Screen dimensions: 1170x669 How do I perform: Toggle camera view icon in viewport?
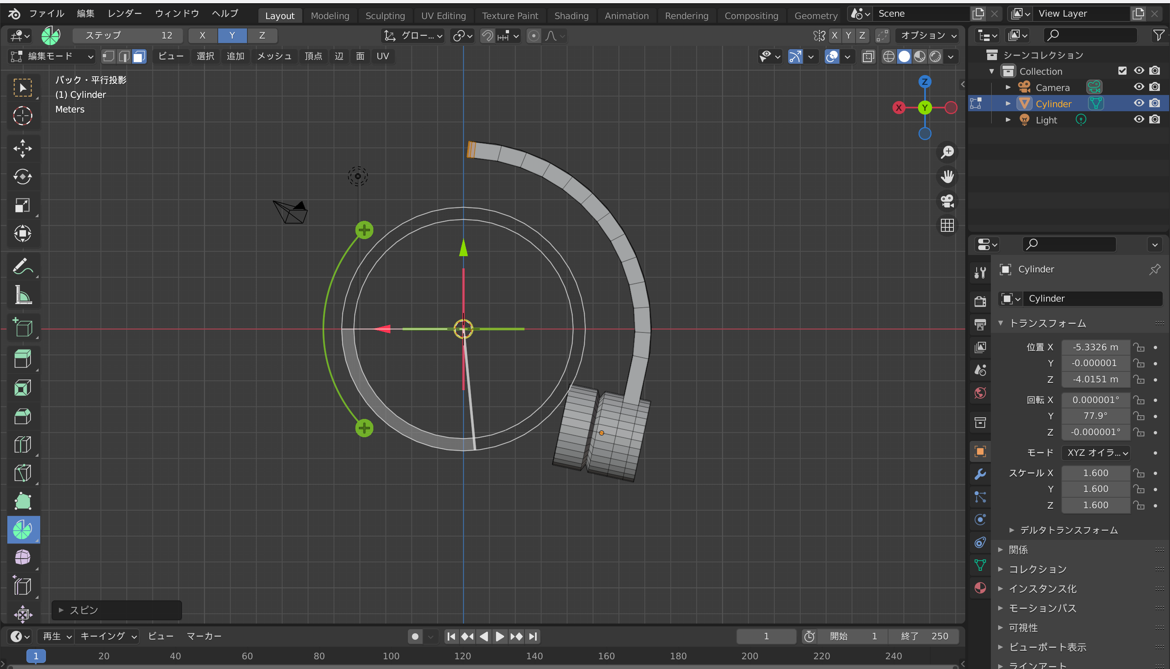[947, 201]
